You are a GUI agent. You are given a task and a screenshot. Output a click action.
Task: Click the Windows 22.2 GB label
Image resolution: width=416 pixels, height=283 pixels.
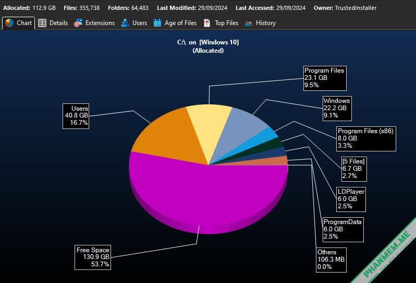pos(337,108)
